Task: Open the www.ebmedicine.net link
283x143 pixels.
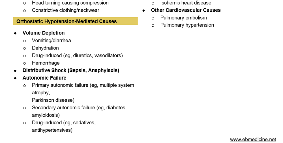Action: 253,139
